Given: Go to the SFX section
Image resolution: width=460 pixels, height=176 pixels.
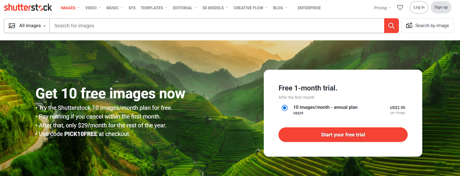Looking at the screenshot, I should [132, 8].
